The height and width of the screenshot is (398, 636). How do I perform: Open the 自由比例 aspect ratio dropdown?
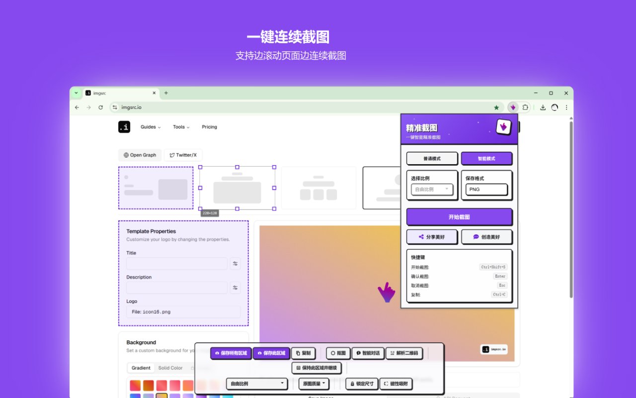[x=256, y=384]
